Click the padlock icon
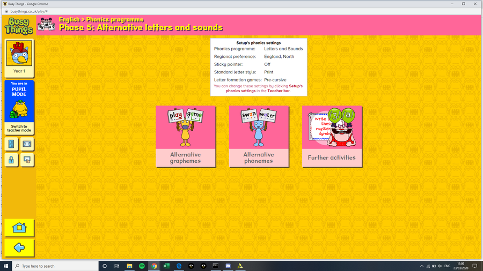This screenshot has width=483, height=271. (x=11, y=160)
